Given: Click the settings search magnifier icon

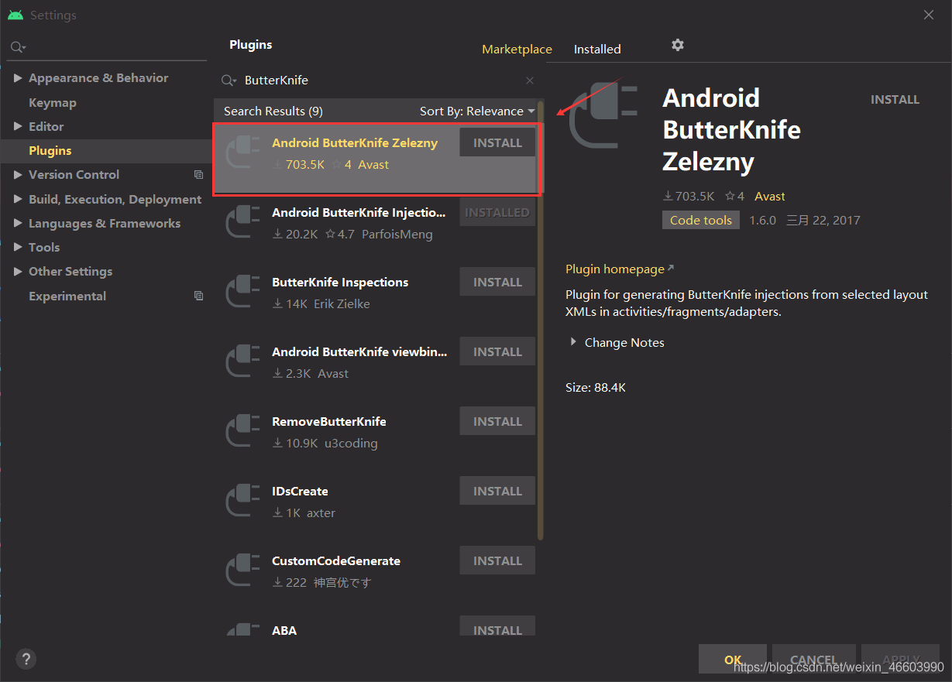Looking at the screenshot, I should pyautogui.click(x=17, y=48).
